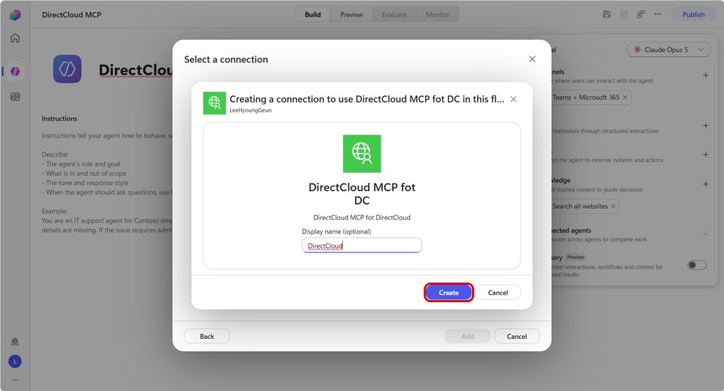Click the LeeHyoungGeun author text
The image size is (724, 391).
(251, 110)
